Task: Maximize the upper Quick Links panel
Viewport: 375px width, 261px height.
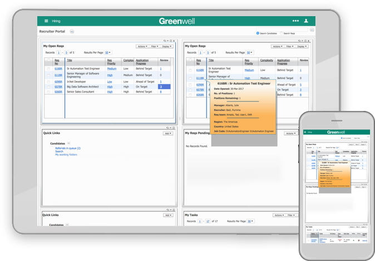Action: (174, 128)
